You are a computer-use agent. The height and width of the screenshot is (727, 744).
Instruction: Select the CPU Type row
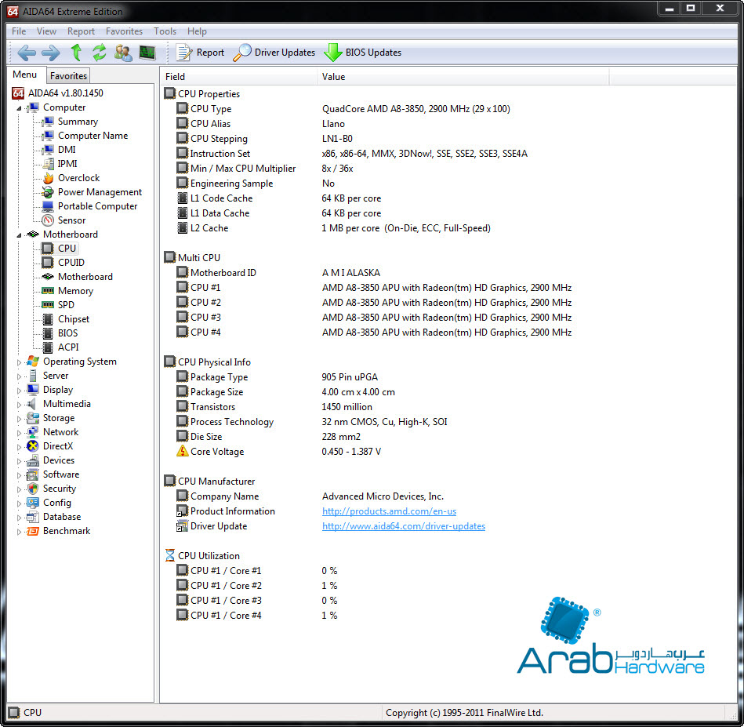tap(344, 109)
